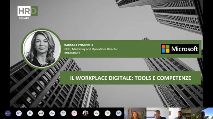This screenshot has width=213, height=119.
Task: Select the B participant avatar
Action: tap(30, 113)
